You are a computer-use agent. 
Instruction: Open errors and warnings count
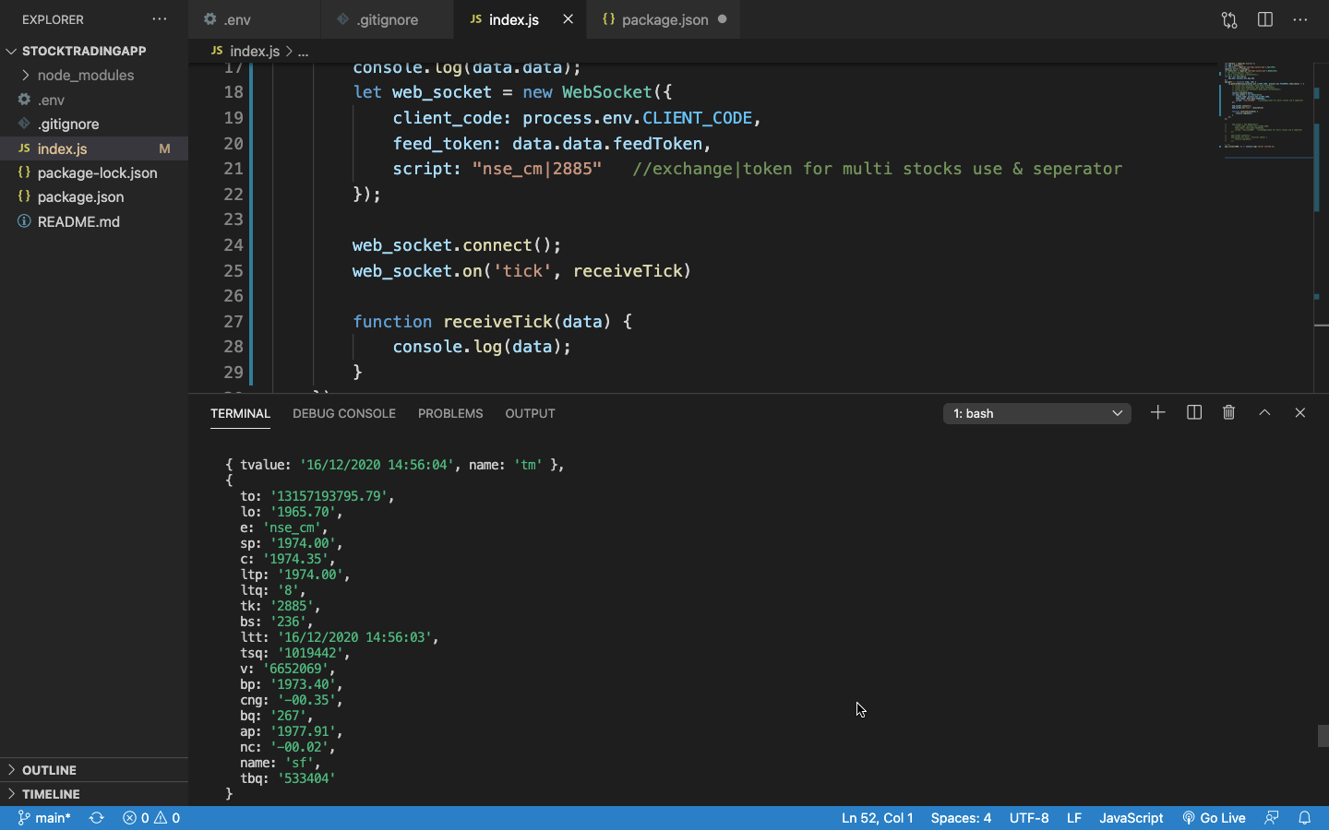point(151,818)
